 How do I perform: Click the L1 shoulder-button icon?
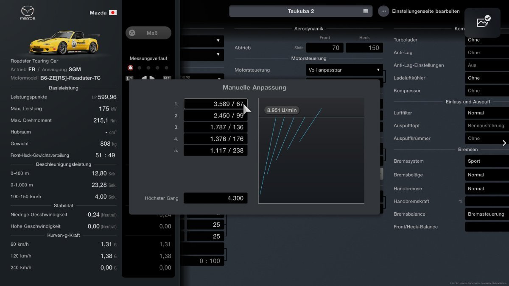point(130,78)
